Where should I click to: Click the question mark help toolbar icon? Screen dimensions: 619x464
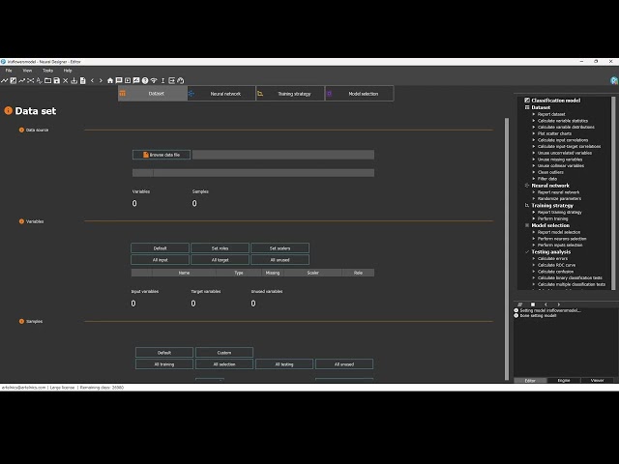pos(145,80)
